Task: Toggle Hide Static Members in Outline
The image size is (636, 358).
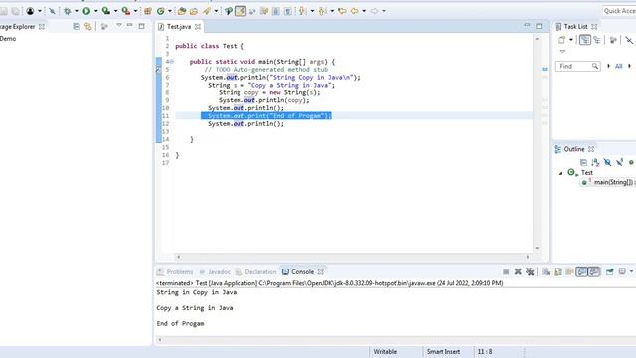Action: 619,163
